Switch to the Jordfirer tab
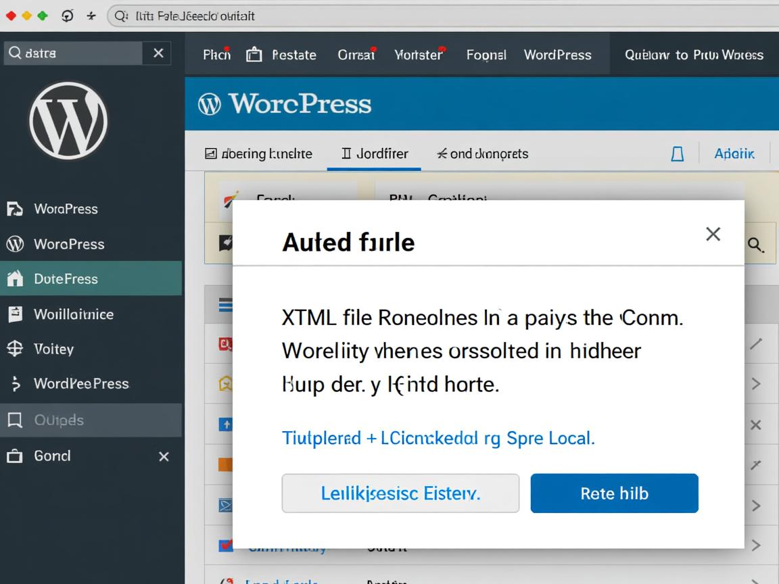Viewport: 779px width, 584px height. [375, 154]
